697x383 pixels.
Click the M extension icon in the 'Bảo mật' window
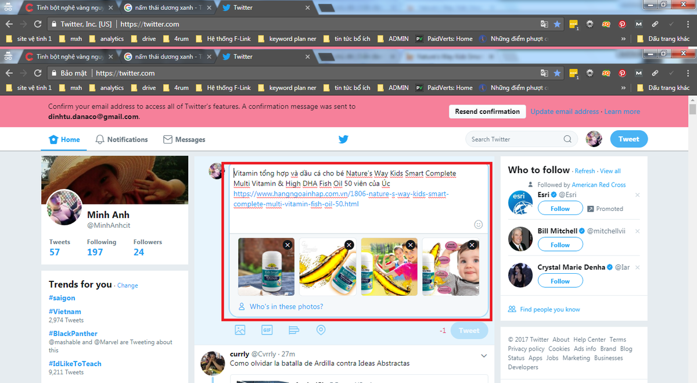tap(638, 73)
